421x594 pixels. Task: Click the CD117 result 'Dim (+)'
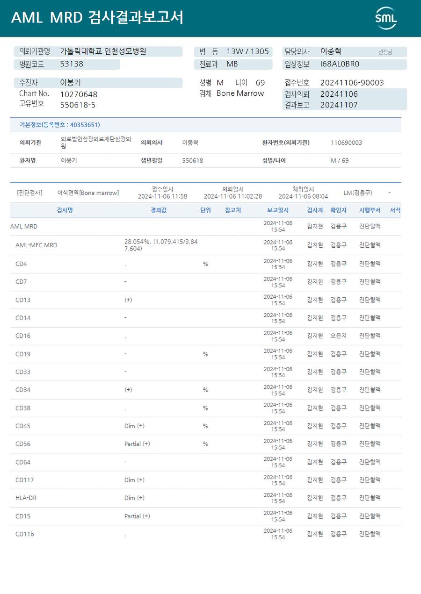pos(134,480)
